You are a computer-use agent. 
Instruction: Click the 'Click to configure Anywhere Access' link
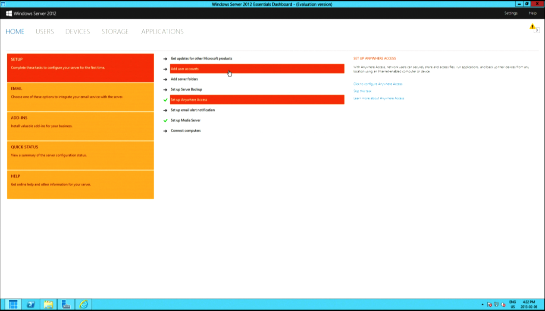pos(378,84)
